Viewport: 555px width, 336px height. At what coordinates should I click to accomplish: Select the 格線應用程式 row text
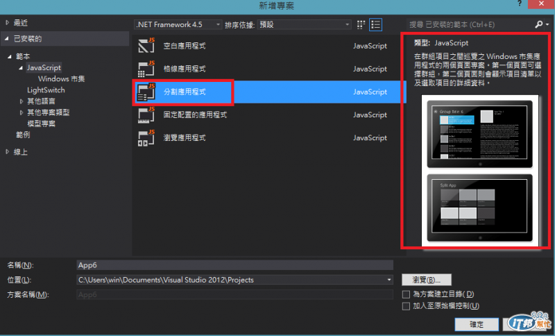coord(185,69)
